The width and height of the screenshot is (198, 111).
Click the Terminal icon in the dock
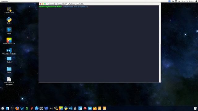[x=12, y=108]
